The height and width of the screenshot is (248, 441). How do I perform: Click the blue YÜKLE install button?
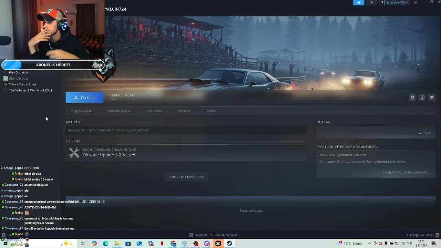[84, 97]
